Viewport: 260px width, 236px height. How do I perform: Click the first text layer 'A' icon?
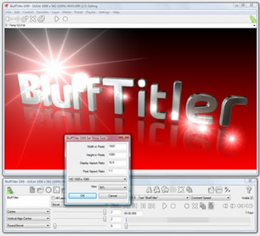click(149, 190)
